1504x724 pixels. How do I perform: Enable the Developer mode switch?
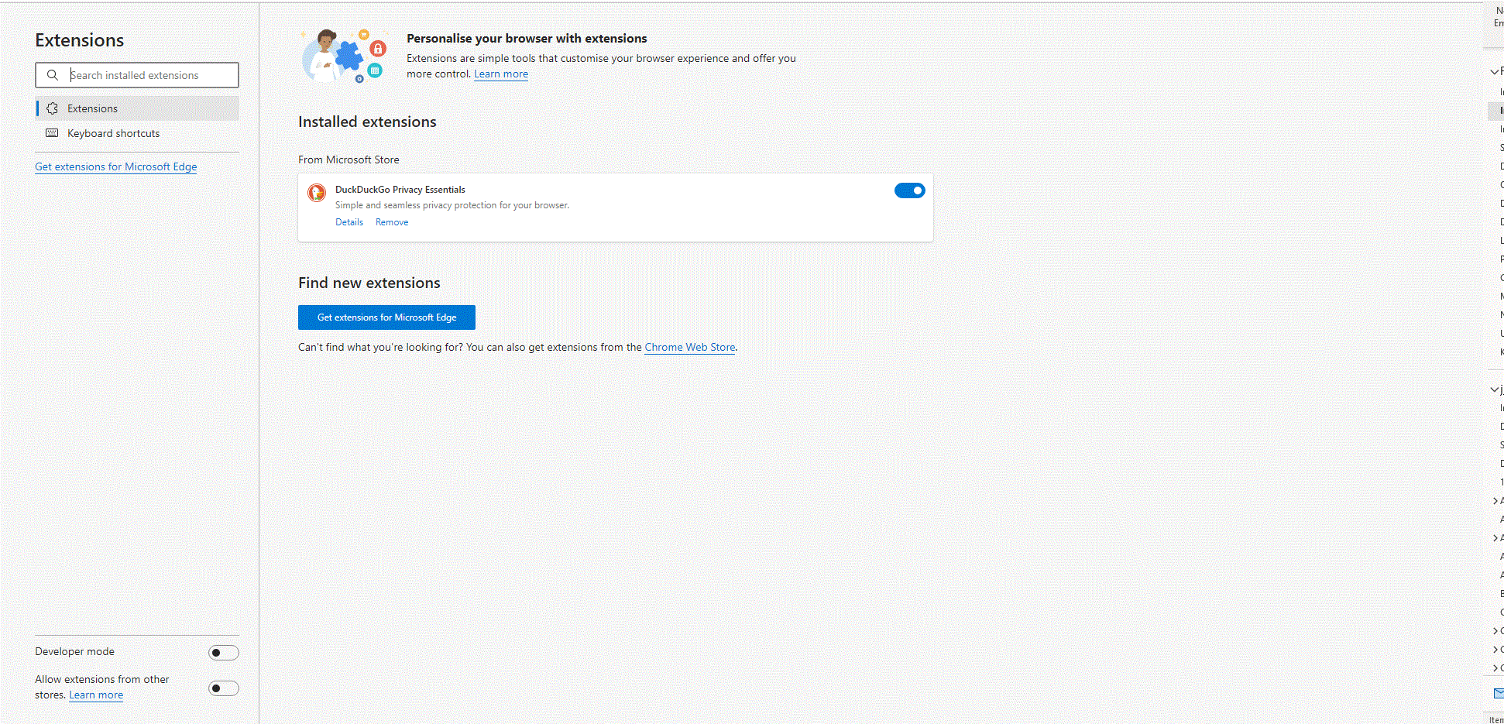click(x=224, y=653)
